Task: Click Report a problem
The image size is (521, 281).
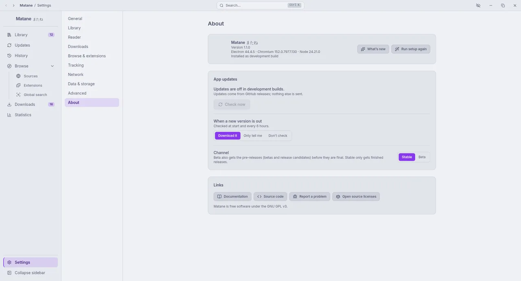Action: (310, 196)
